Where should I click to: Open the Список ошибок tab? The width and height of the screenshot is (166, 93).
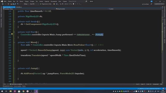click(17, 86)
